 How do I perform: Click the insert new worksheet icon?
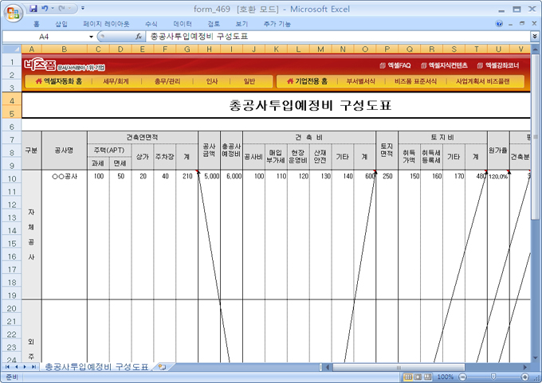pyautogui.click(x=162, y=367)
